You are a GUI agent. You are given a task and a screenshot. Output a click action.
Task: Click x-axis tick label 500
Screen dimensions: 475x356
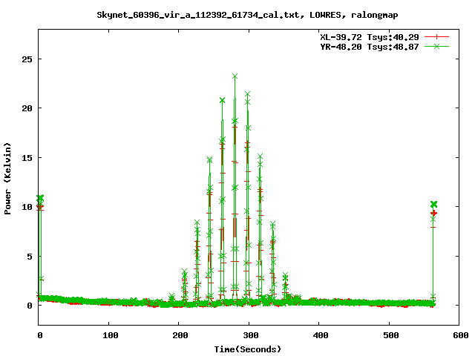[391, 335]
